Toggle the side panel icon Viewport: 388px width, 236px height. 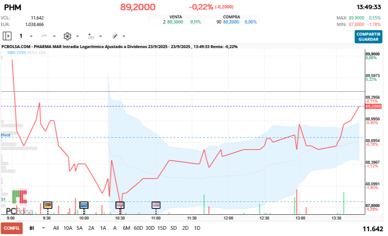point(7,36)
